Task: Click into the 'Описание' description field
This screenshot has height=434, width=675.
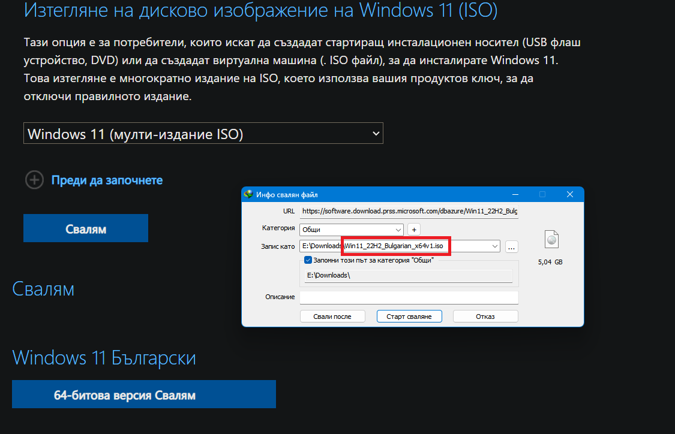Action: pyautogui.click(x=409, y=297)
